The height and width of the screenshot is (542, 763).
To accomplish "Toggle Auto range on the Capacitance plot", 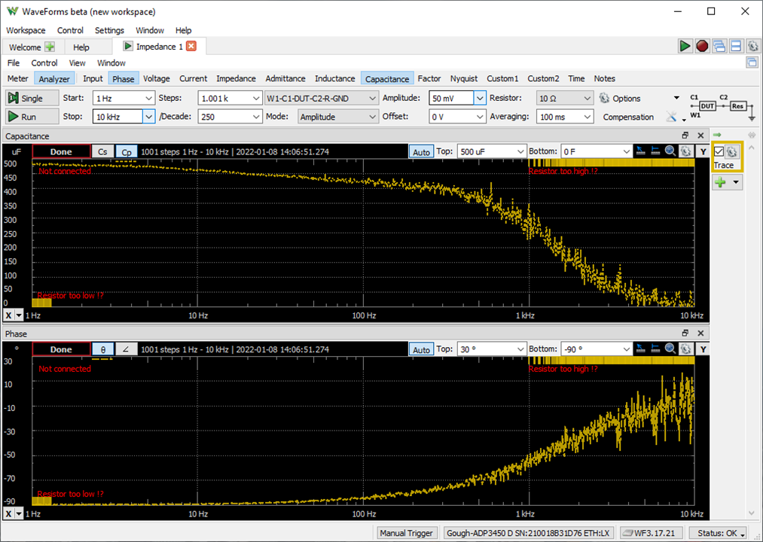I will pos(421,152).
